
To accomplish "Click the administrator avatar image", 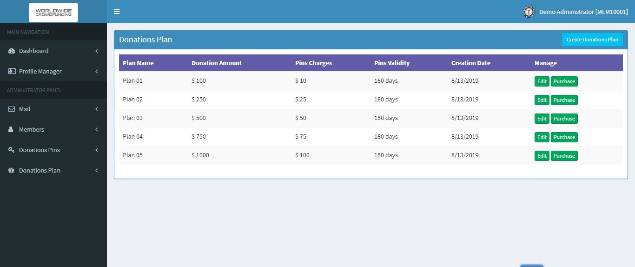I will coord(529,12).
